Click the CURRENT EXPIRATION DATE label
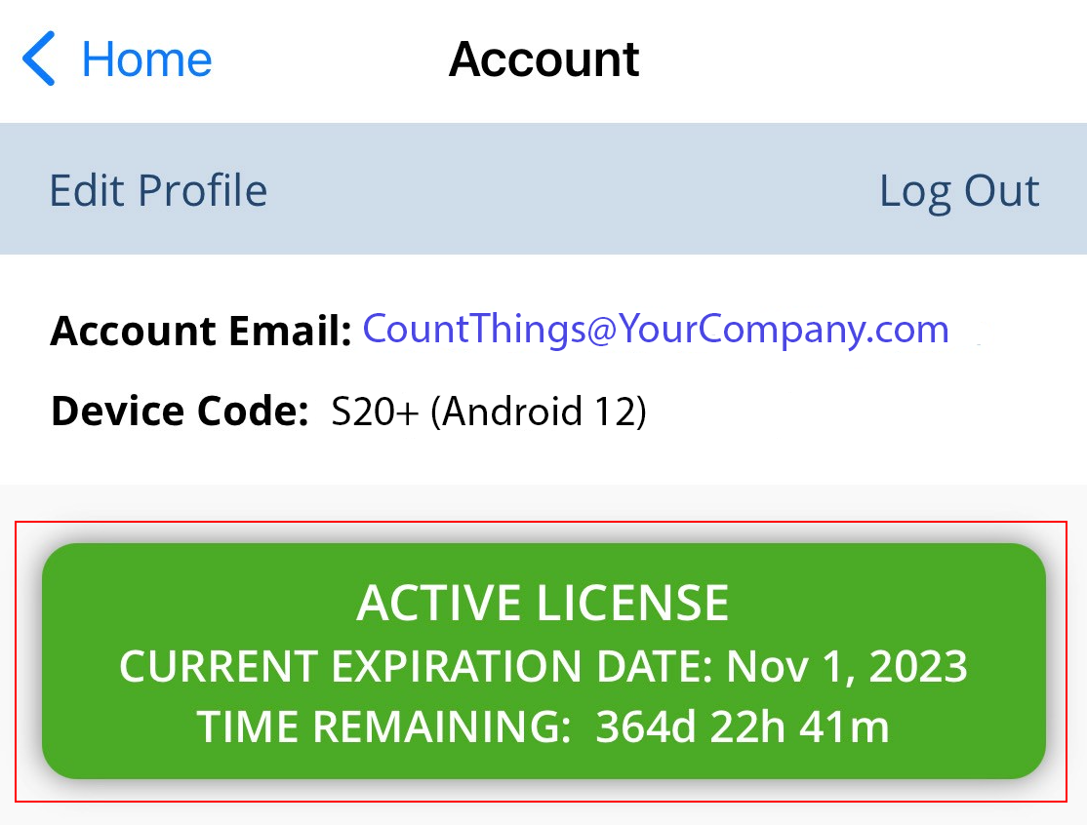Screen dimensions: 1087x825 click(x=417, y=666)
